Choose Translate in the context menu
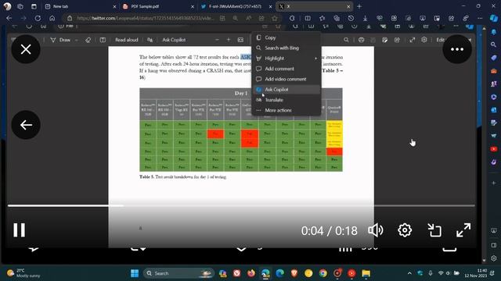 (287, 100)
